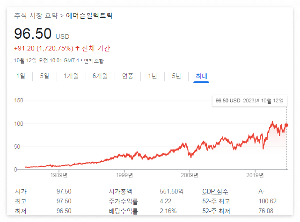The height and width of the screenshot is (222, 300).
Task: Open the 면책조항 disclaimer link
Action: (94, 61)
